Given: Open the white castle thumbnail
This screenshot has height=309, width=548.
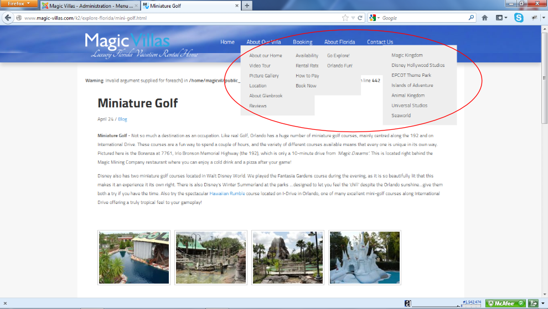Looking at the screenshot, I should pyautogui.click(x=365, y=258).
